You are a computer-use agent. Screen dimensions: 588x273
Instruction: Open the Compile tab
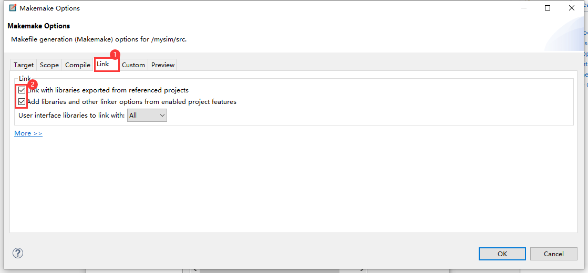78,65
